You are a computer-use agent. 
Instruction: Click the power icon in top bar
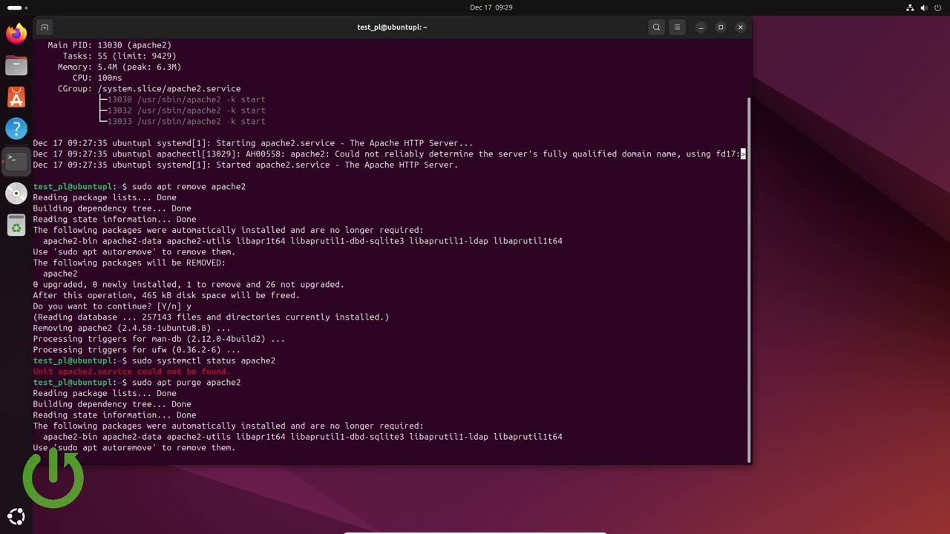[938, 7]
